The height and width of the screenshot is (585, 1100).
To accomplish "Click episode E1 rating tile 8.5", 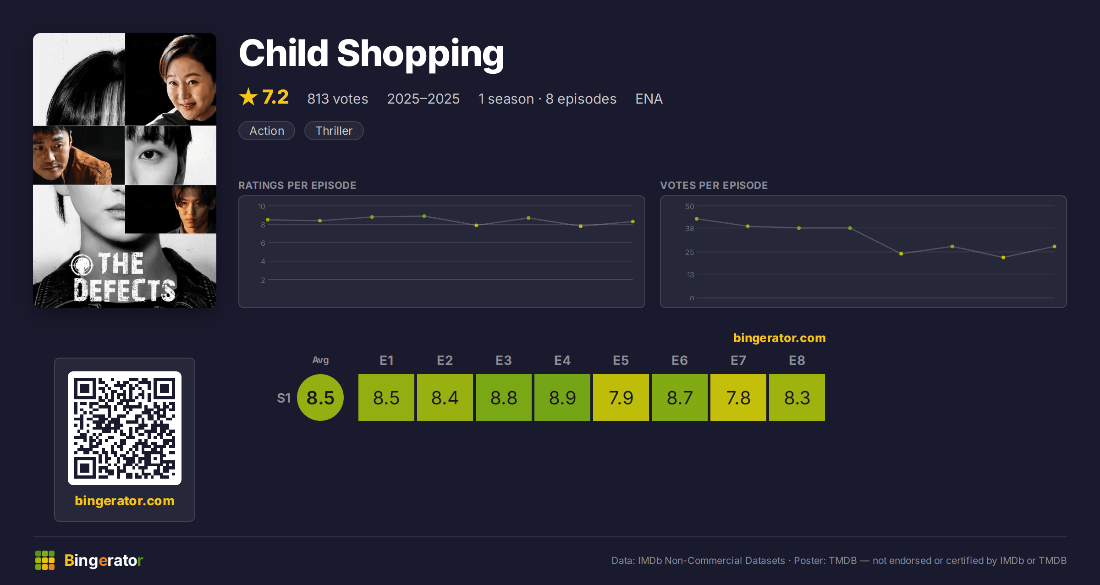I will (x=386, y=397).
